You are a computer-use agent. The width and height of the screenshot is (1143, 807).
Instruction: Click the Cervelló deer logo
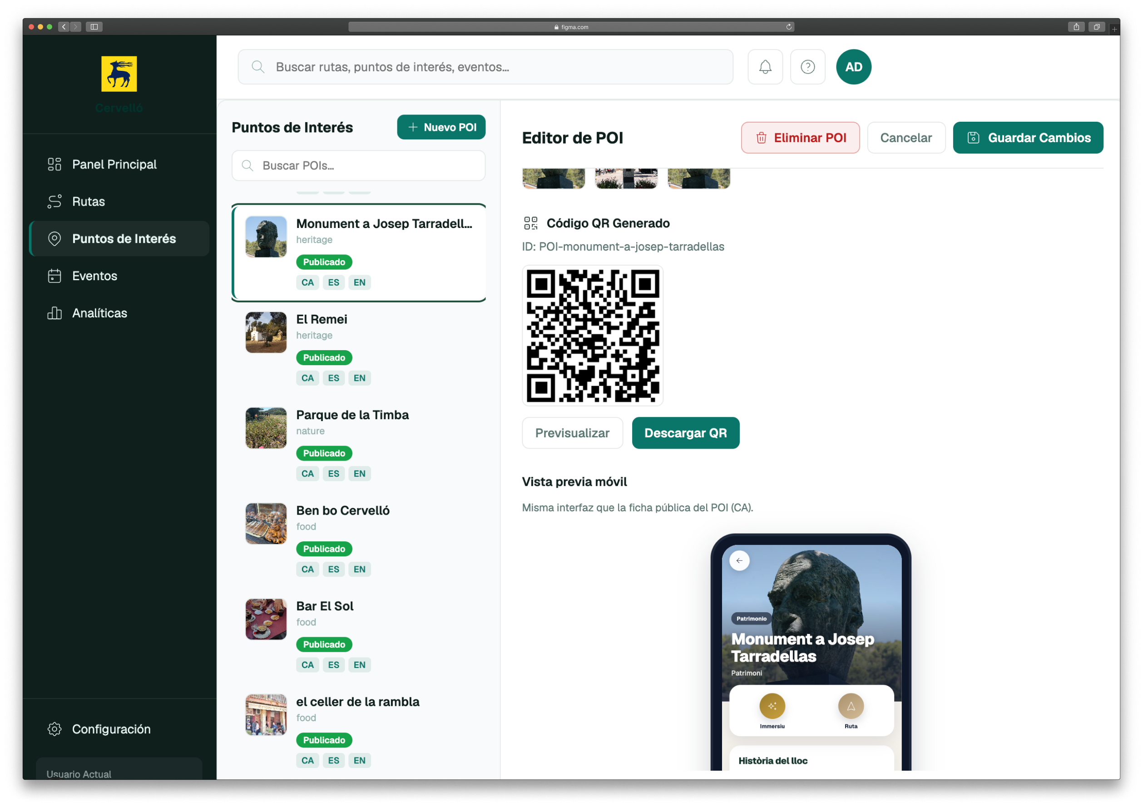coord(119,74)
